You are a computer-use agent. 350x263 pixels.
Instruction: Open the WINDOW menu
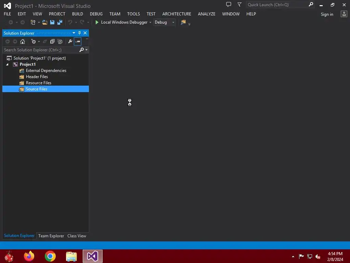point(231,14)
